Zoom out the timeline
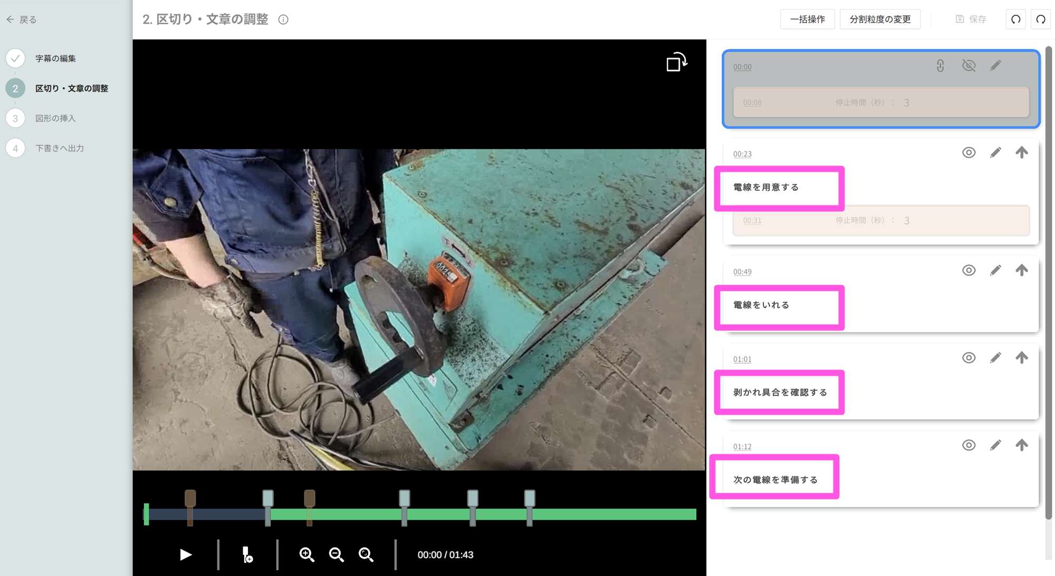1055x576 pixels. 336,554
